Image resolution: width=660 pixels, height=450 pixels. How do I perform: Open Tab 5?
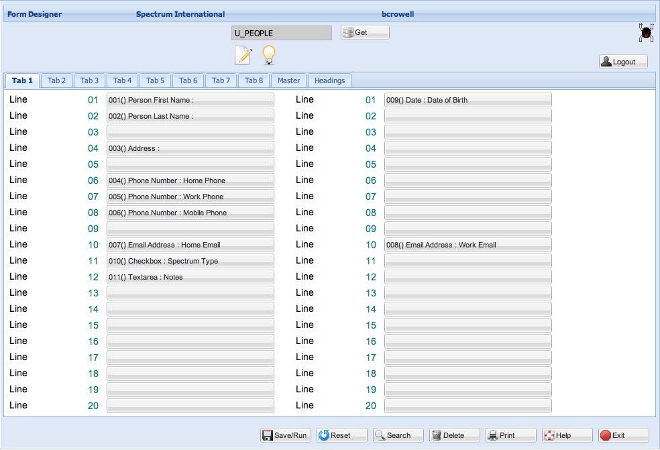click(156, 80)
